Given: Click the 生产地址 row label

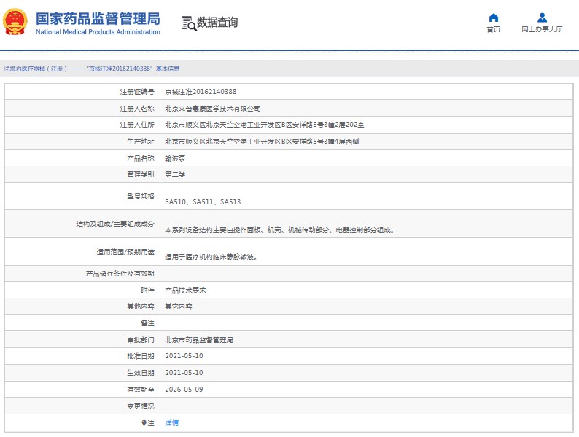Looking at the screenshot, I should tap(141, 142).
